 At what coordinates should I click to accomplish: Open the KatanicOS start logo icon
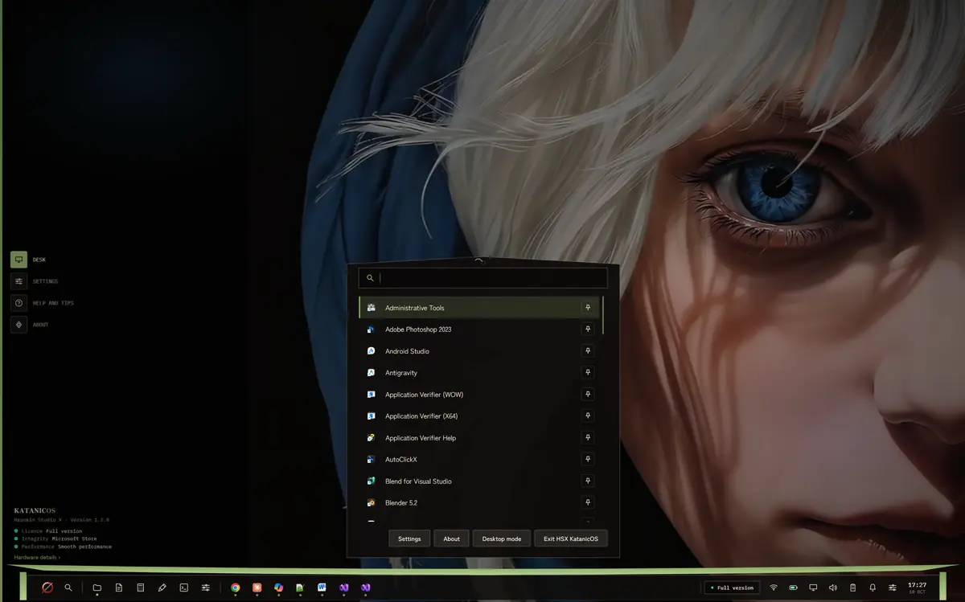tap(47, 588)
